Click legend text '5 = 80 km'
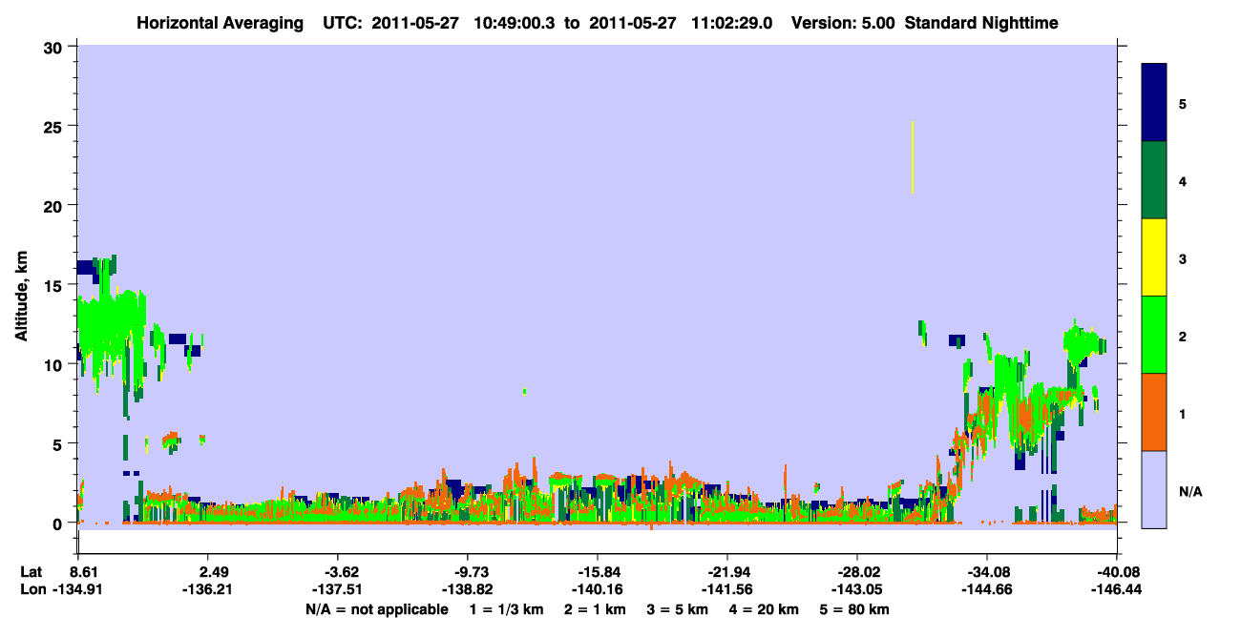 (855, 609)
